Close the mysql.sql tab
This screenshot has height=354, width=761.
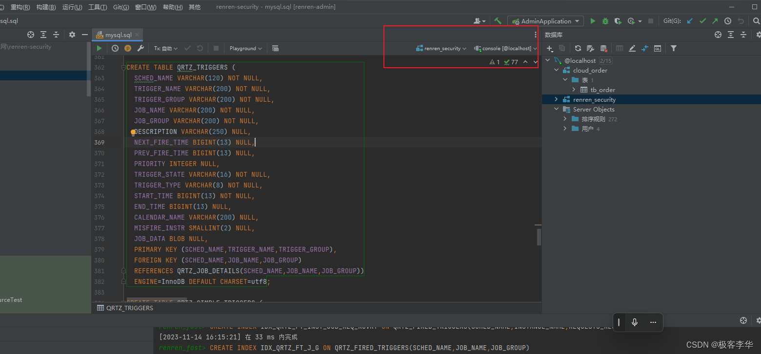pyautogui.click(x=138, y=35)
